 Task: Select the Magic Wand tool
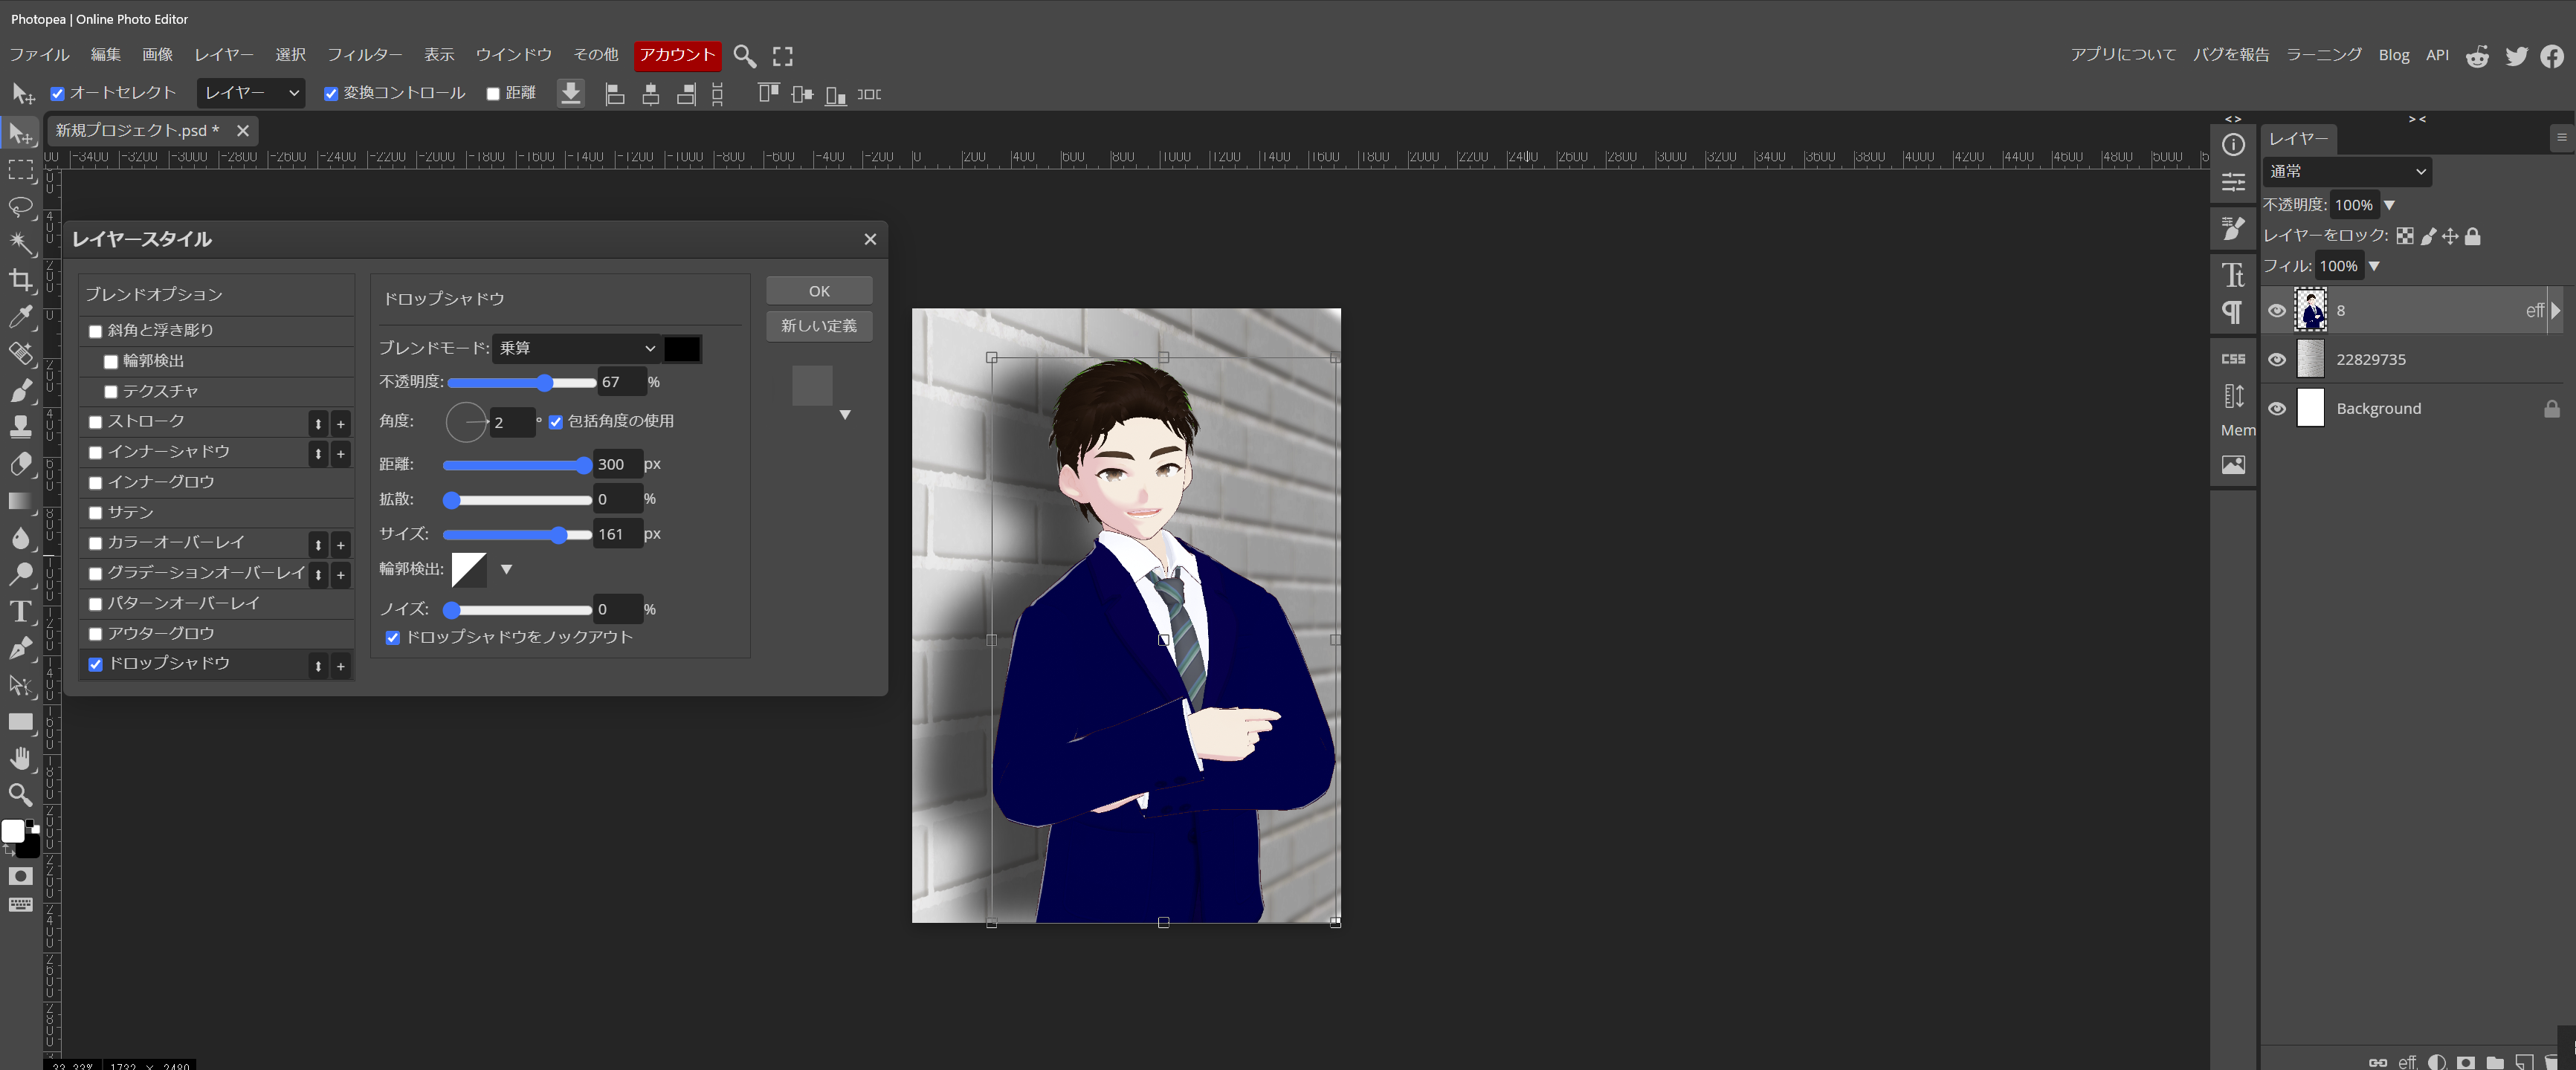tap(20, 243)
